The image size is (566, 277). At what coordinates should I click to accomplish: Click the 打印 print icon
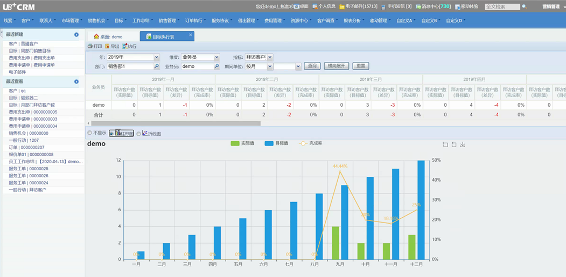click(90, 46)
